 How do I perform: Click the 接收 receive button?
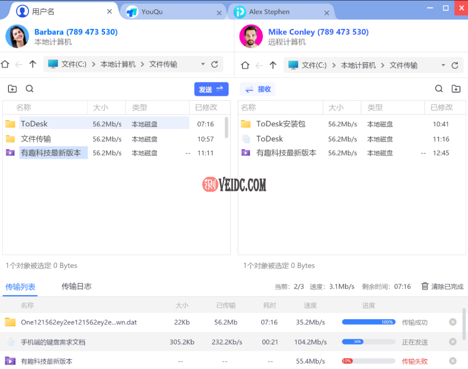tap(258, 89)
